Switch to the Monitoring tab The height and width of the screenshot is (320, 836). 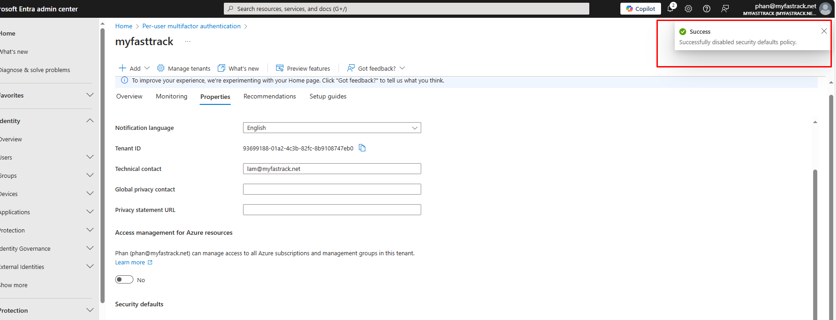pos(172,96)
